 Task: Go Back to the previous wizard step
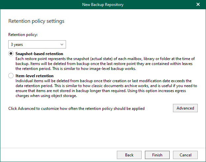coord(129,155)
